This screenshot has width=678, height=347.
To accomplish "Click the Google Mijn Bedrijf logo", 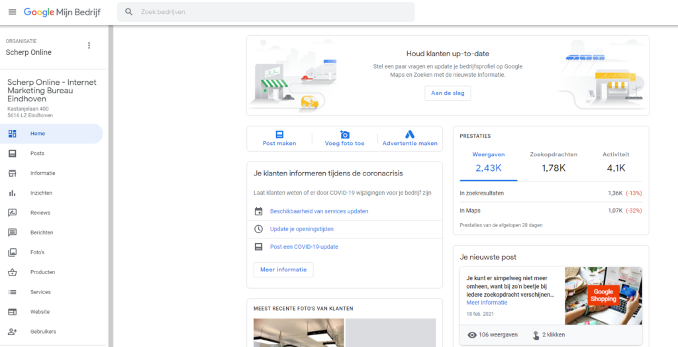I will tap(62, 12).
